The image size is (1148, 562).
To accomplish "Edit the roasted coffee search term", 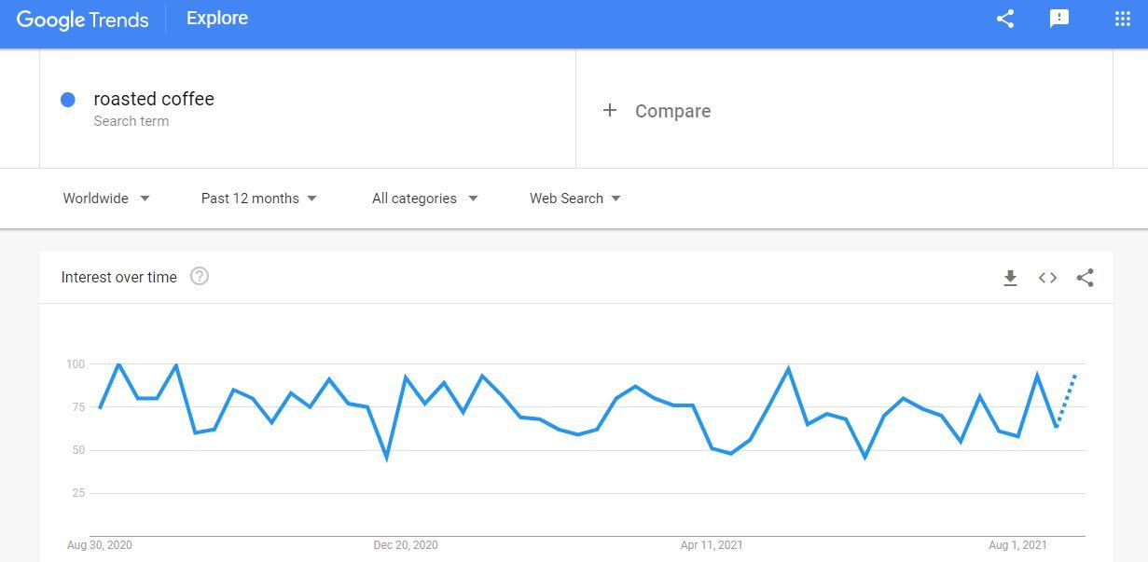I will click(154, 99).
